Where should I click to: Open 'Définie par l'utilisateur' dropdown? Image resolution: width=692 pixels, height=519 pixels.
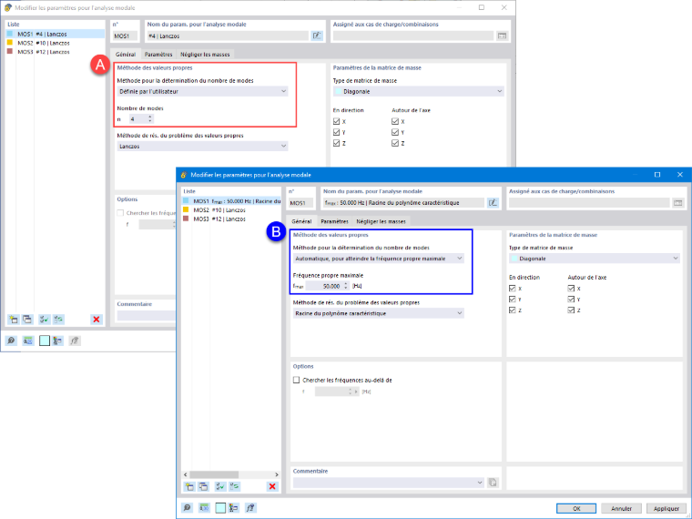pyautogui.click(x=202, y=91)
